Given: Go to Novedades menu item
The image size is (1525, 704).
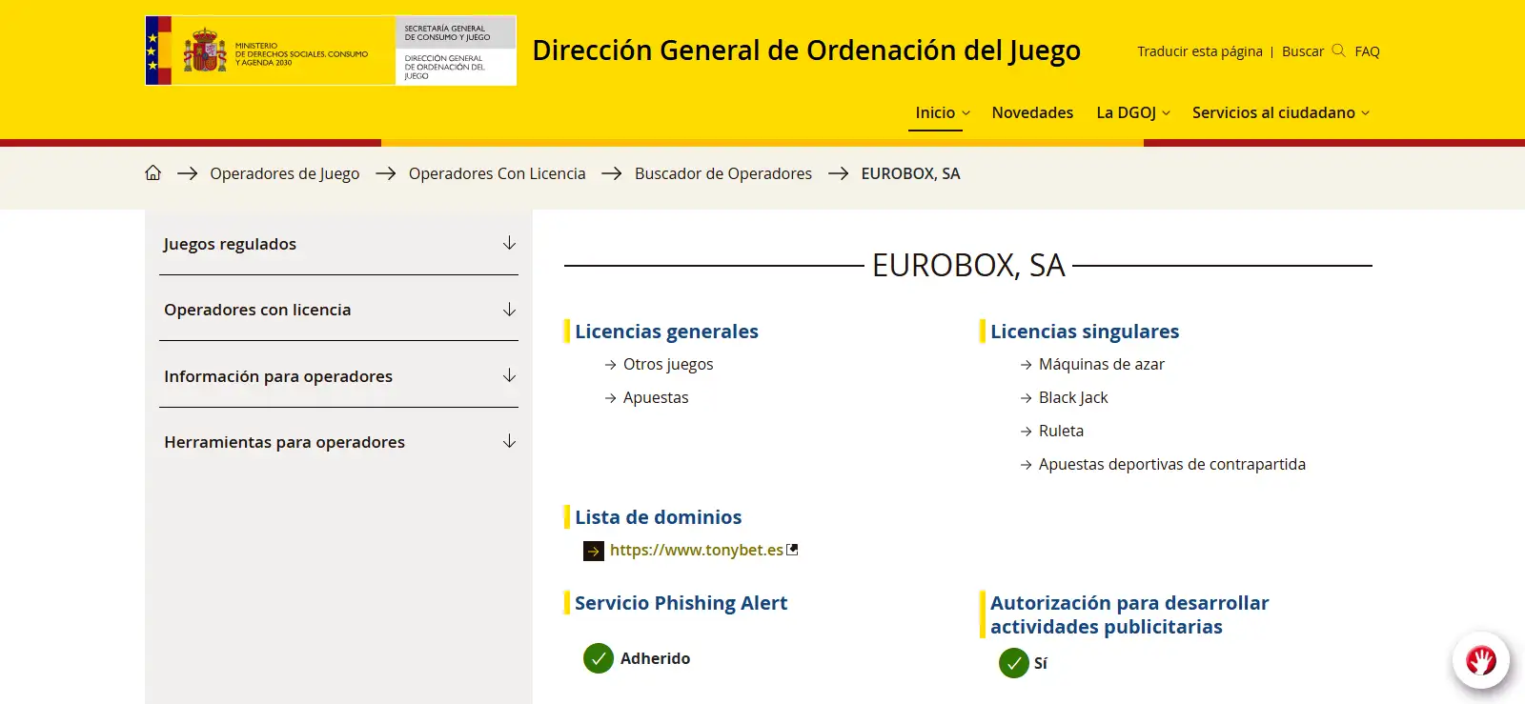Looking at the screenshot, I should [x=1032, y=112].
